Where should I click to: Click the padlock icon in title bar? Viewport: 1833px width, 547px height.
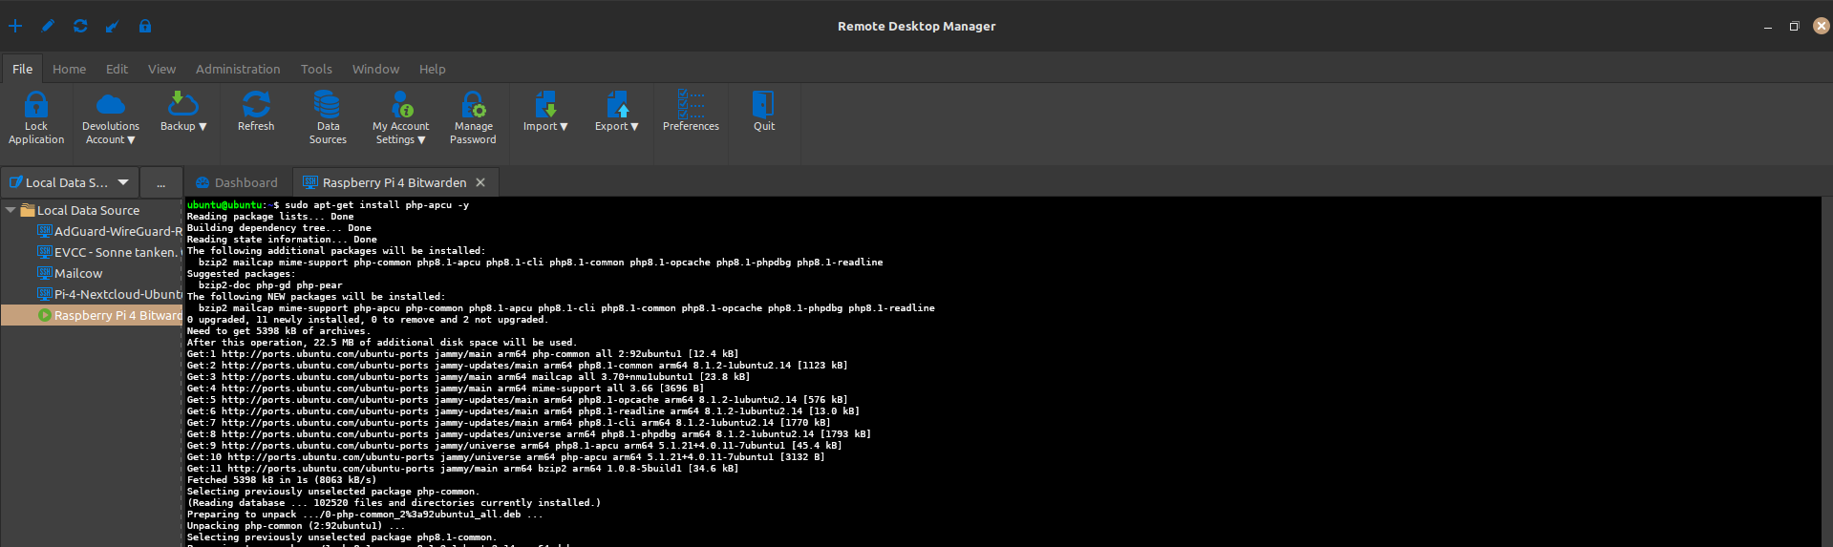[x=145, y=26]
